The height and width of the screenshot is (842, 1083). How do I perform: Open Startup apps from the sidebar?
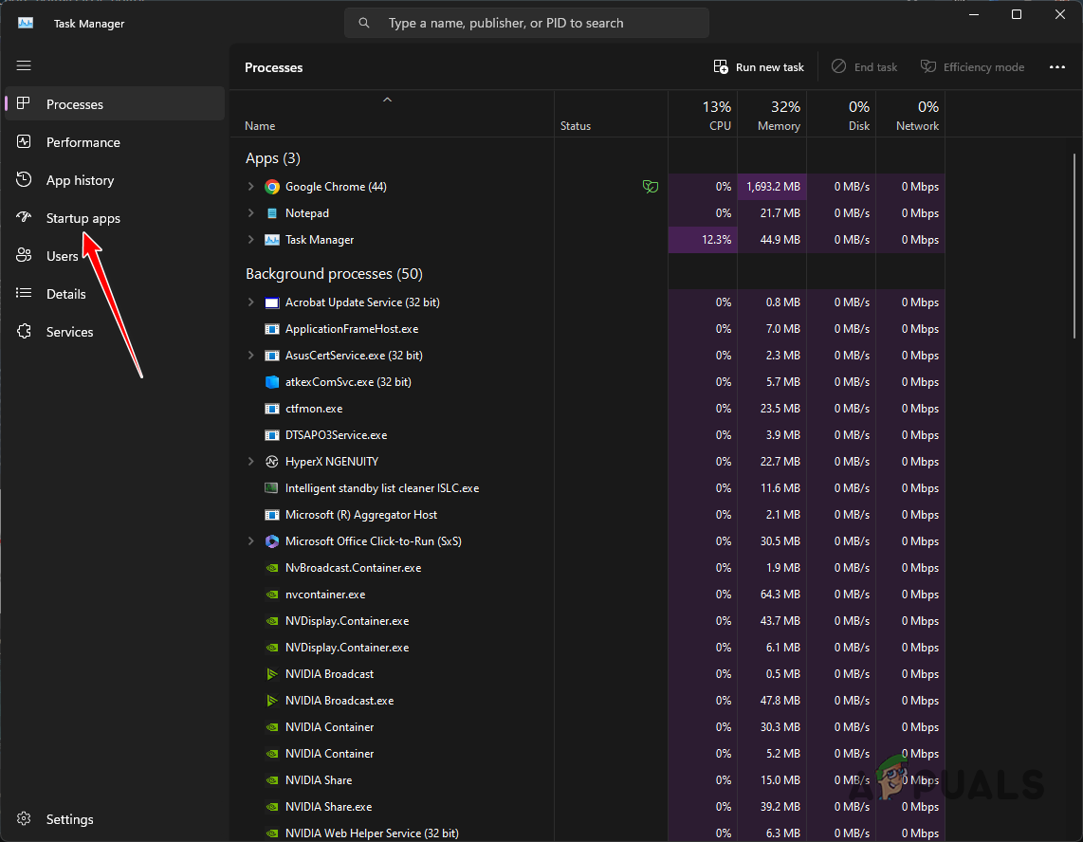click(x=23, y=218)
